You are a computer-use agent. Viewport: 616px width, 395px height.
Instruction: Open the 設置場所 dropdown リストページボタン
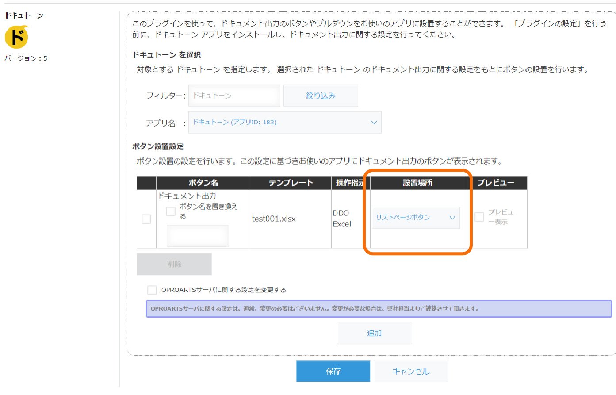click(416, 218)
